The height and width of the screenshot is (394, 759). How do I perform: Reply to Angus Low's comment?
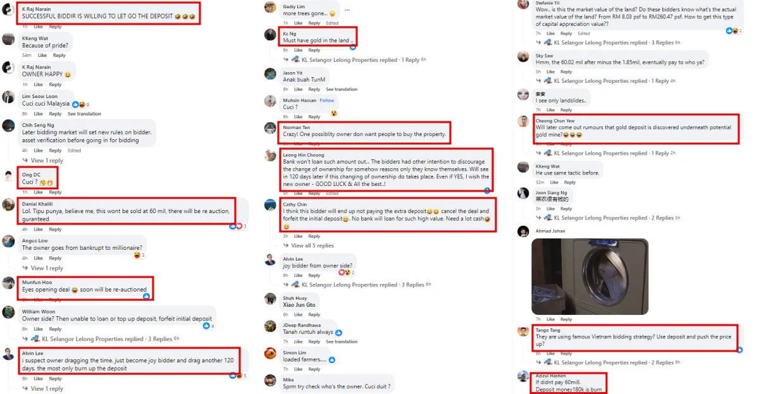click(56, 258)
